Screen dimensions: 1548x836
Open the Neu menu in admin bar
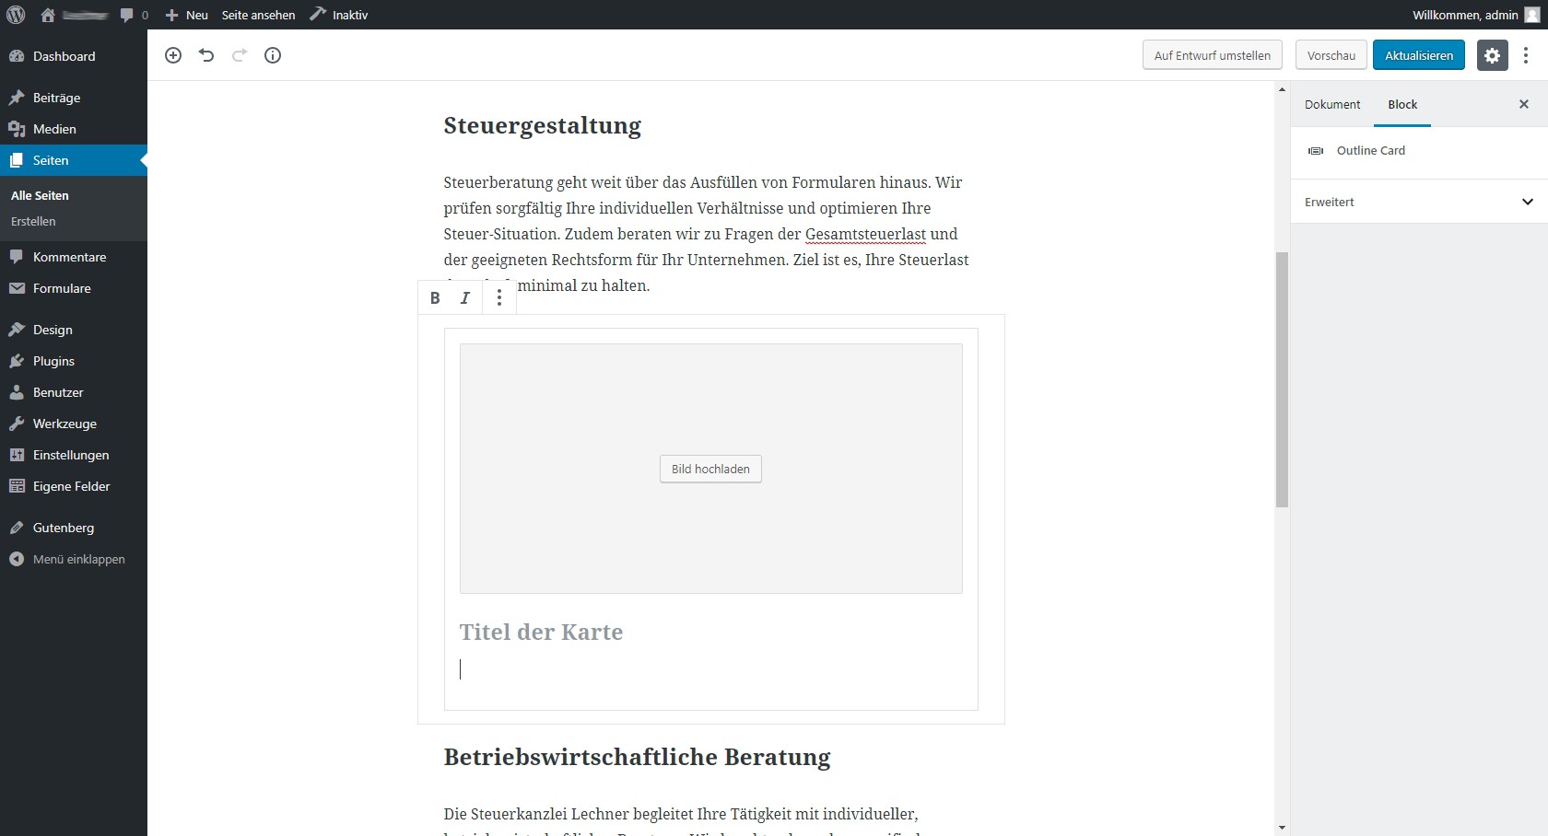pos(185,15)
